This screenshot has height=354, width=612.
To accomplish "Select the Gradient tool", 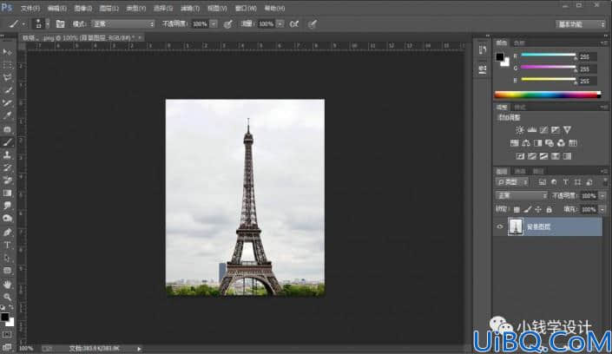I will (7, 193).
